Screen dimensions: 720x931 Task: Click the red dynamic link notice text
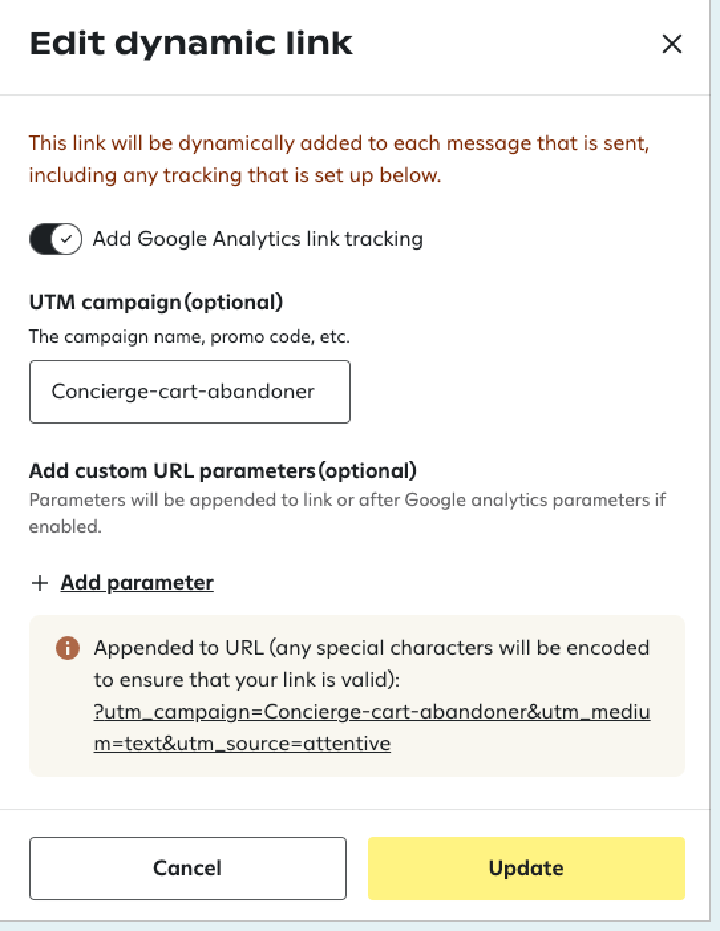[339, 159]
